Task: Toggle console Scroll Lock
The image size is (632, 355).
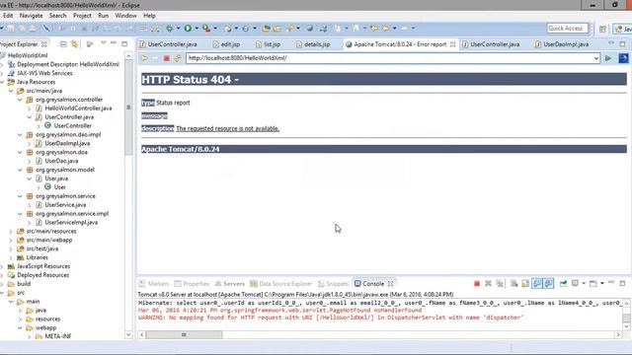Action: point(525,284)
